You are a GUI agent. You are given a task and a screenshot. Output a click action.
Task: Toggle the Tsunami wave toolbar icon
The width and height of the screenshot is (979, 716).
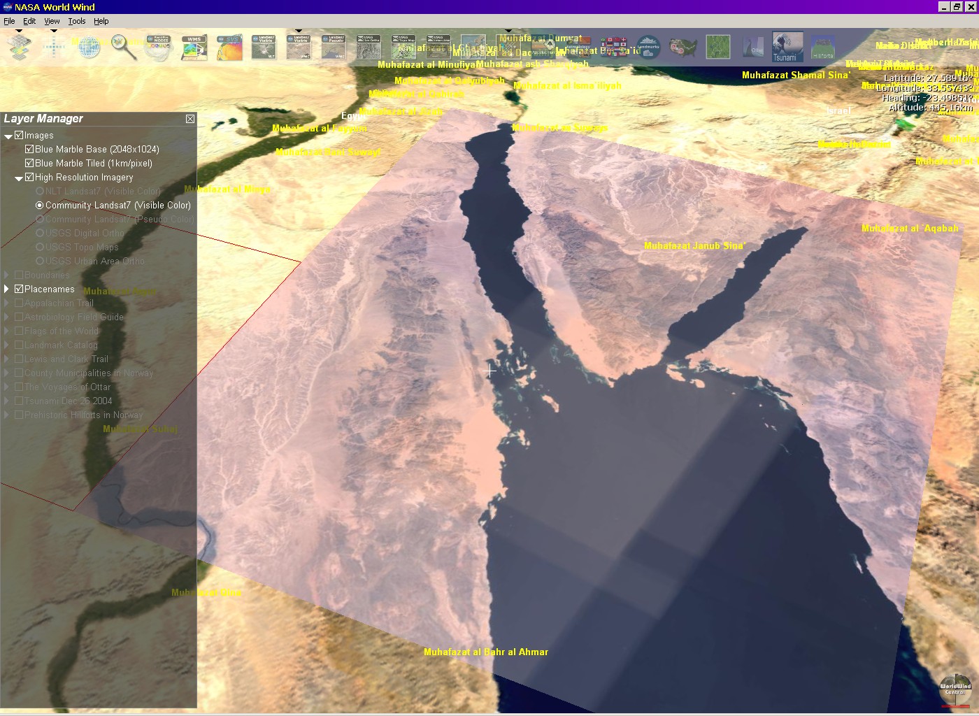click(787, 47)
